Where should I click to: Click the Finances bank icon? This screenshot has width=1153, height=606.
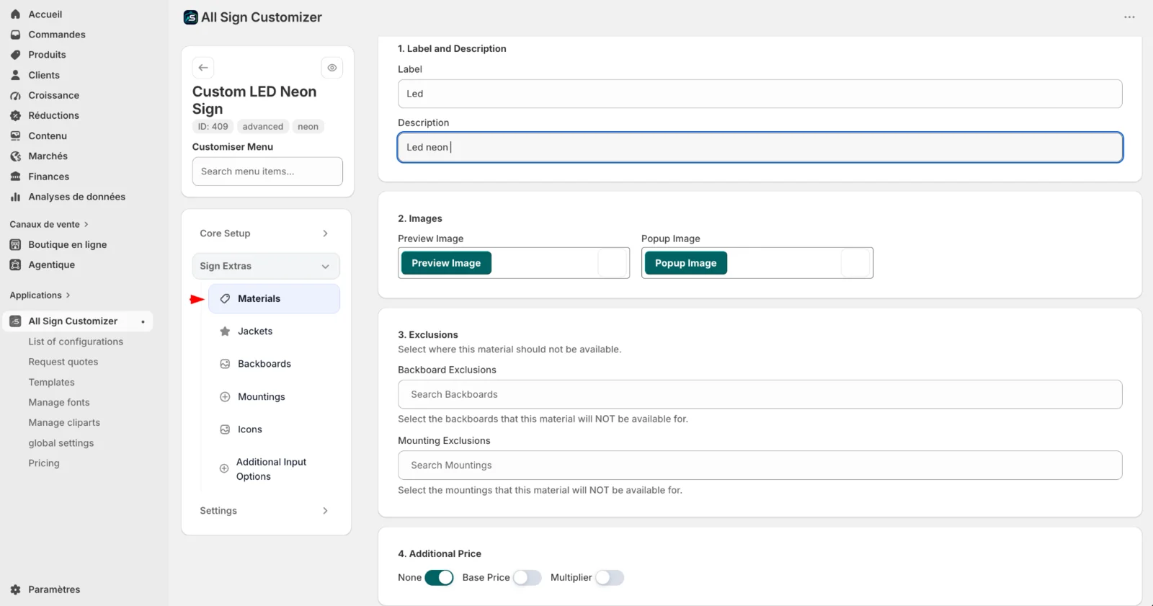[x=15, y=177]
